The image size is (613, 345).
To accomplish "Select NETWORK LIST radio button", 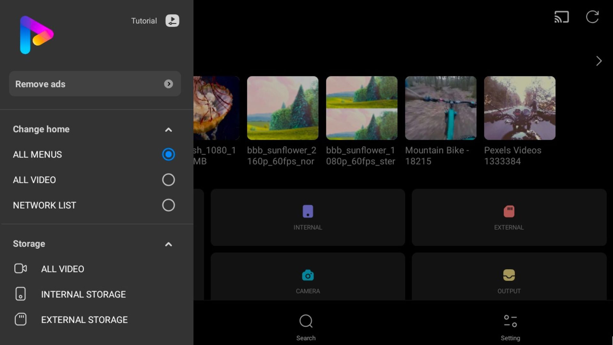I will pyautogui.click(x=168, y=205).
